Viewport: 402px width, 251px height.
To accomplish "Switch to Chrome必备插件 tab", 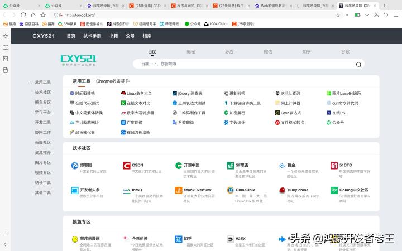I will 113,81.
